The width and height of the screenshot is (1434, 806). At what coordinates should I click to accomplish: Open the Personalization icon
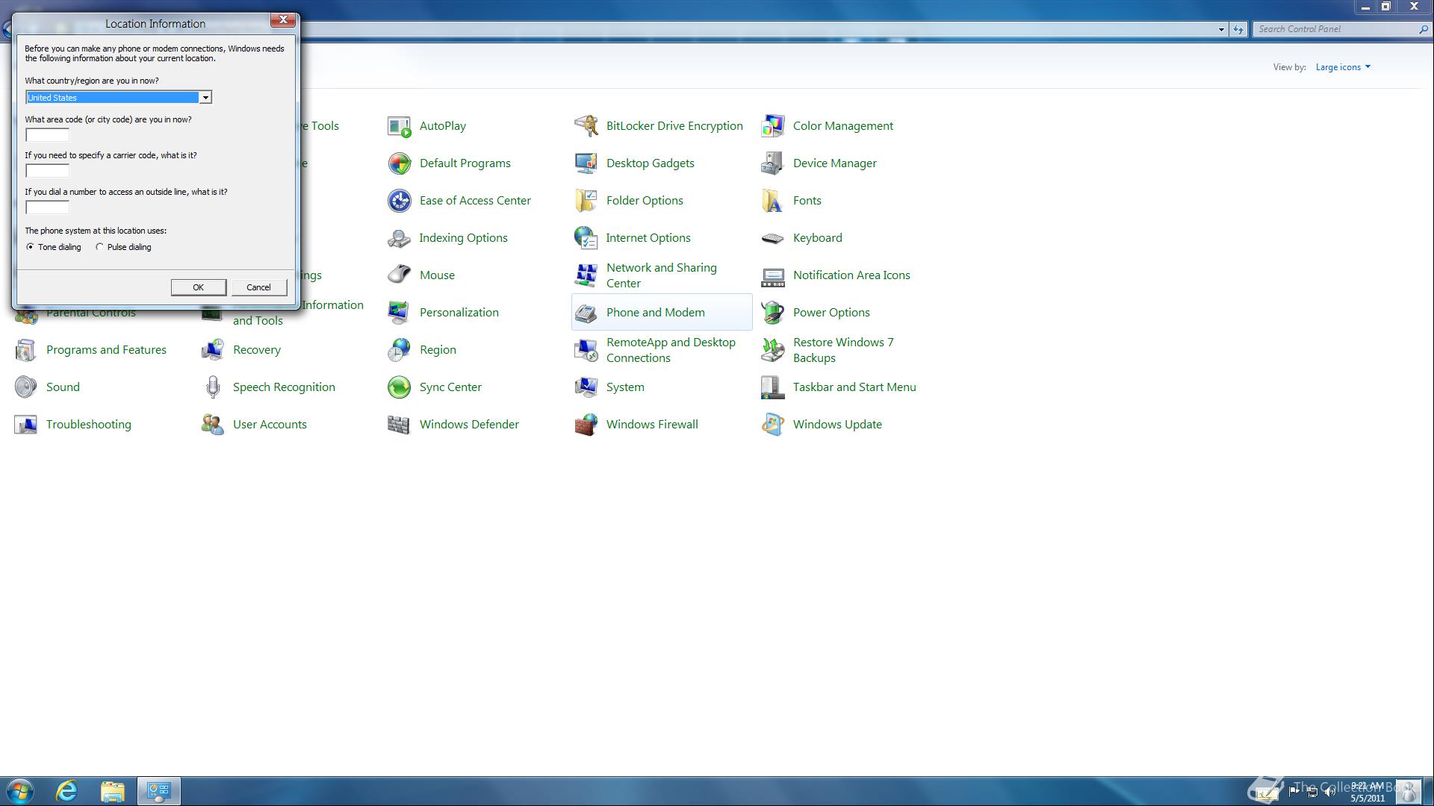[399, 313]
